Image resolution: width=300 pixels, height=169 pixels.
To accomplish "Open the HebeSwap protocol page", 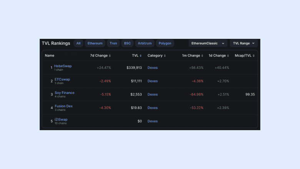I will 63,66.
